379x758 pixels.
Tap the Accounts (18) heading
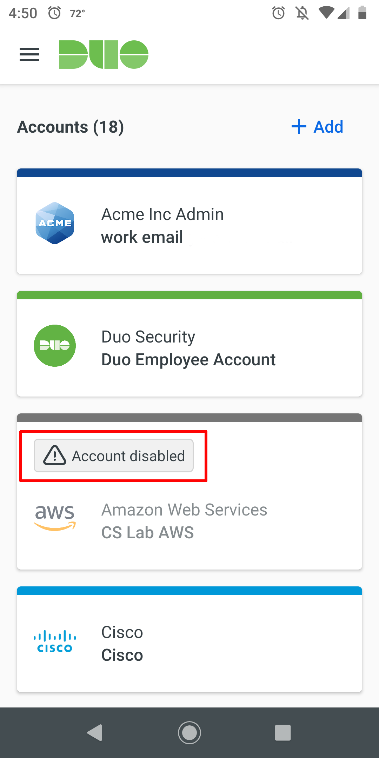[x=70, y=127]
